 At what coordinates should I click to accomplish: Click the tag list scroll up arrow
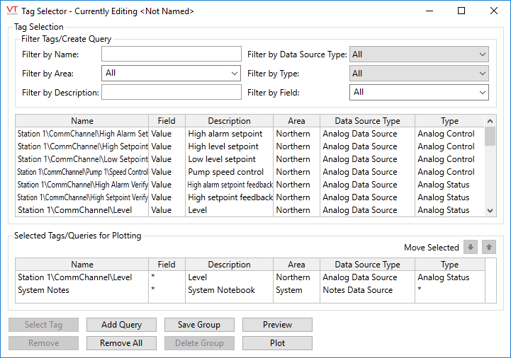(490, 121)
